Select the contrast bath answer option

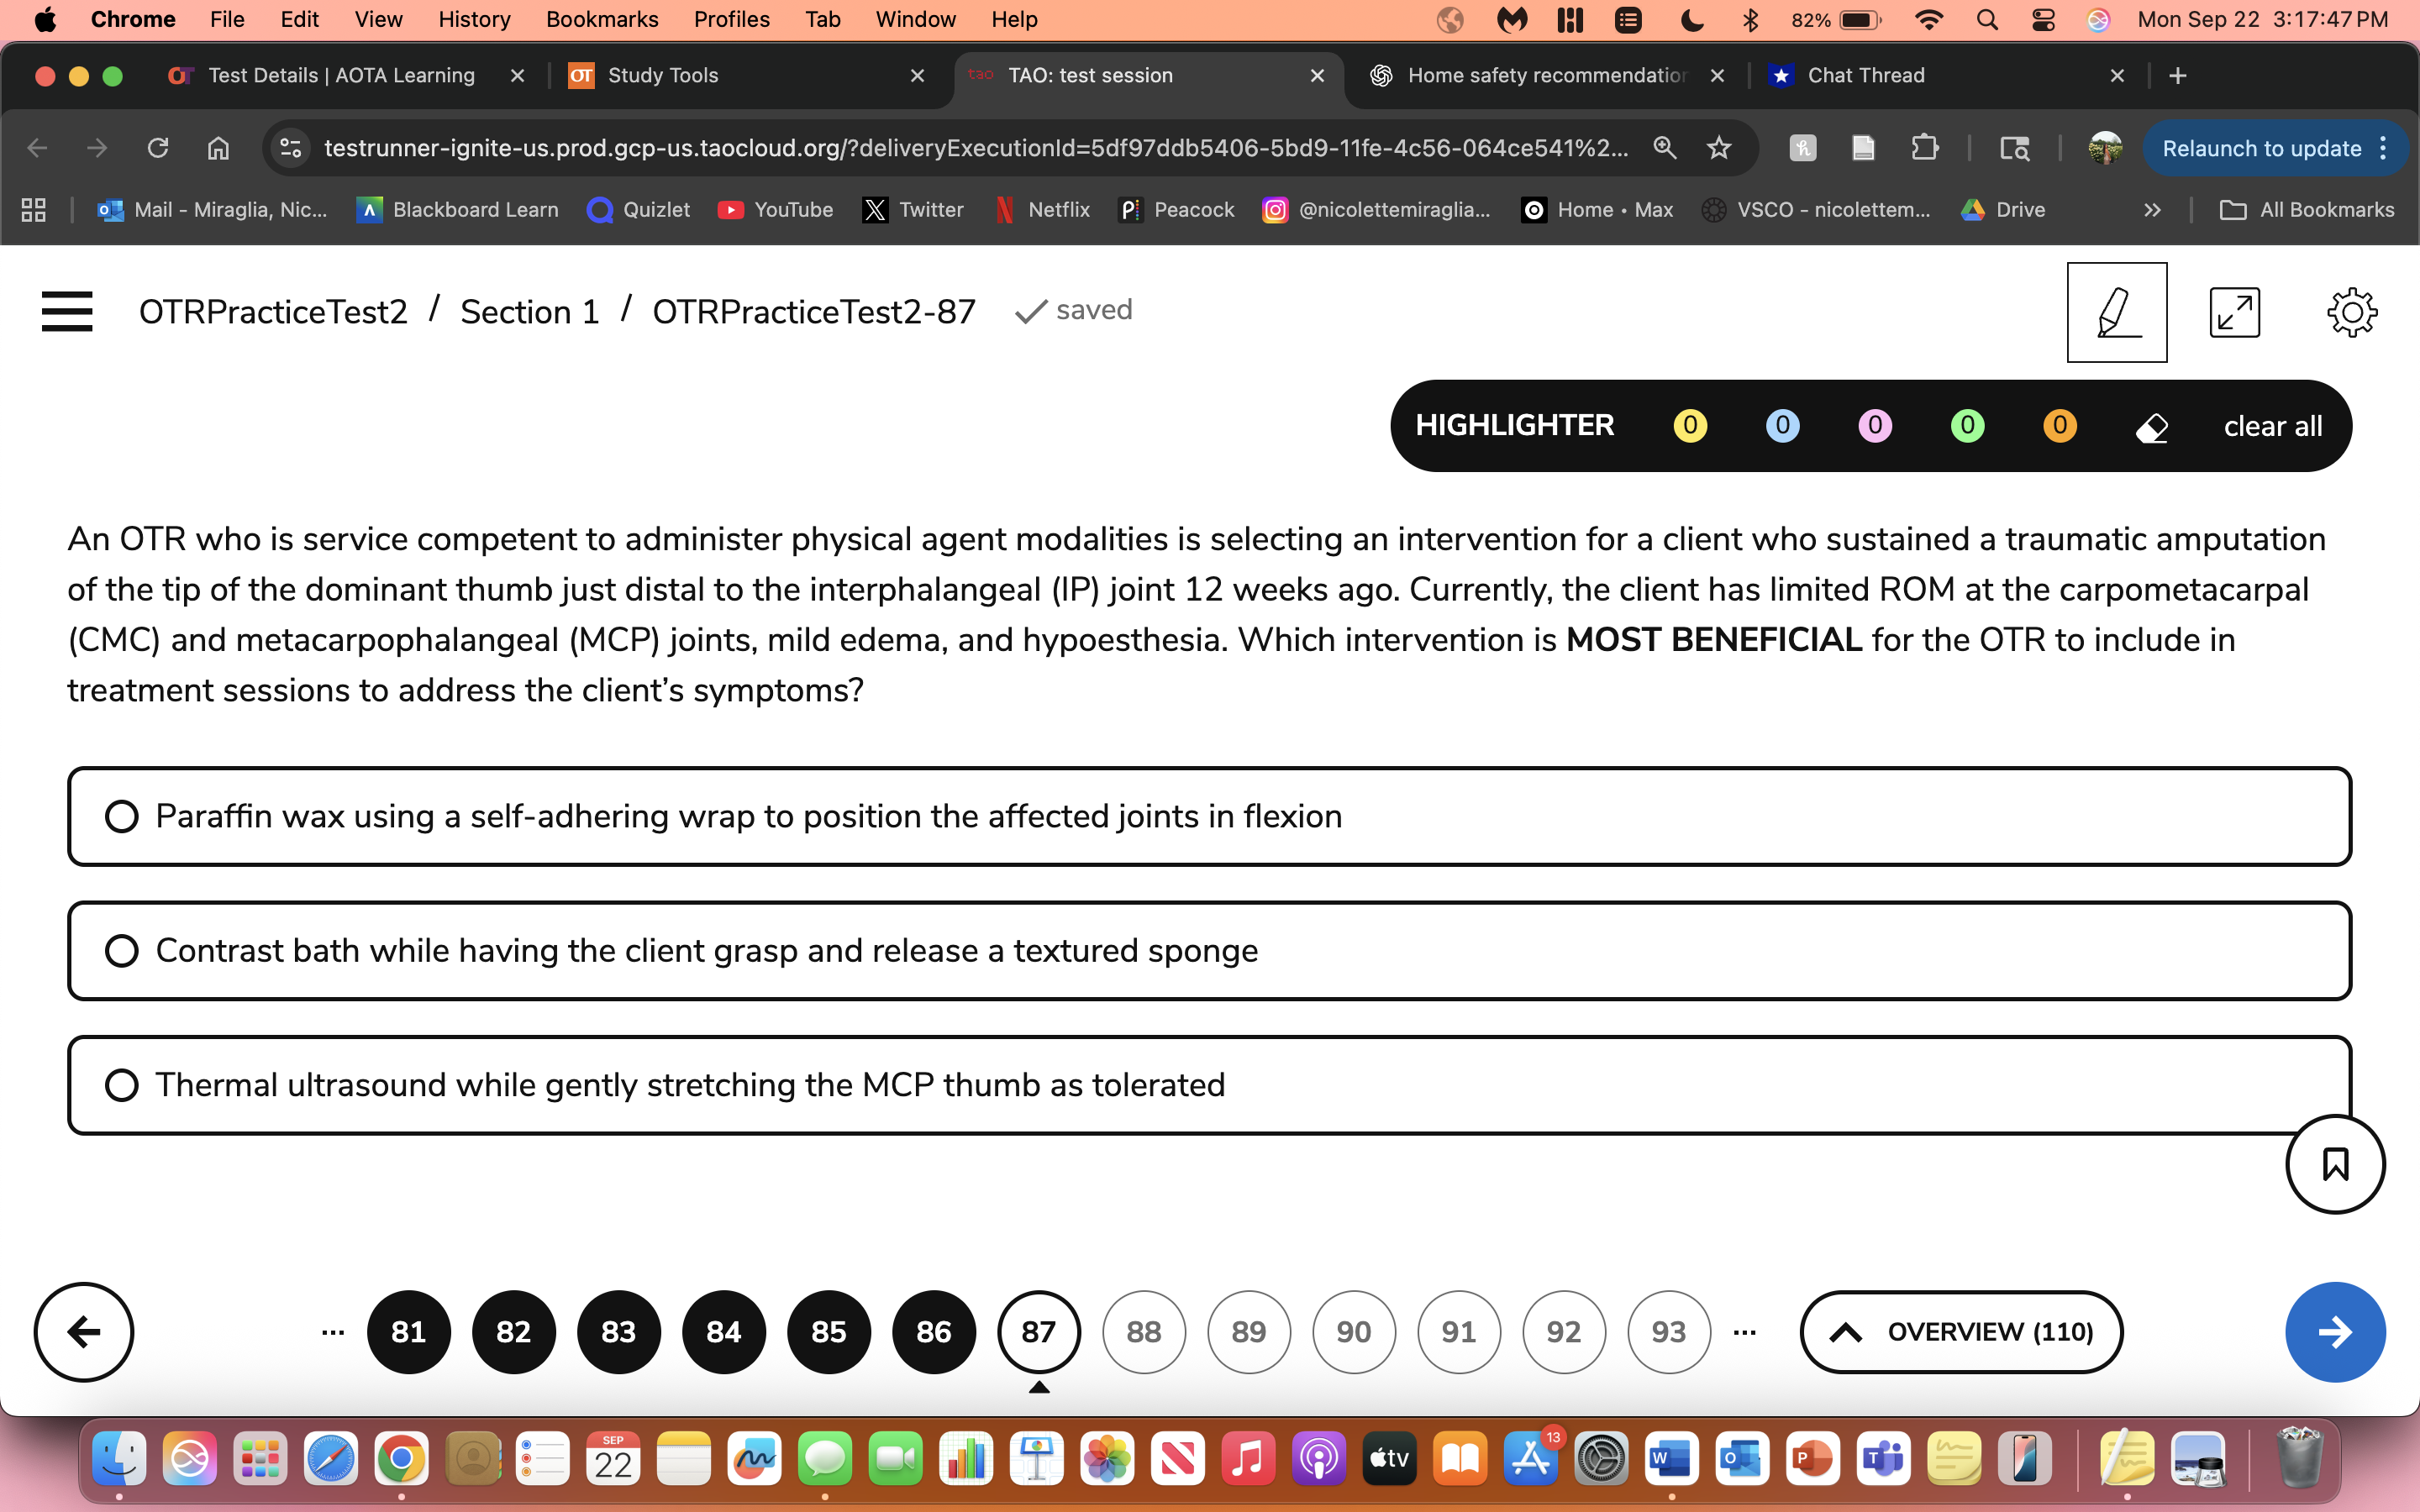tap(122, 950)
